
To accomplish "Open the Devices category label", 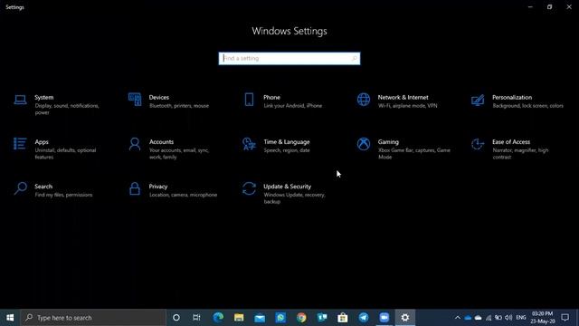I will (x=159, y=97).
